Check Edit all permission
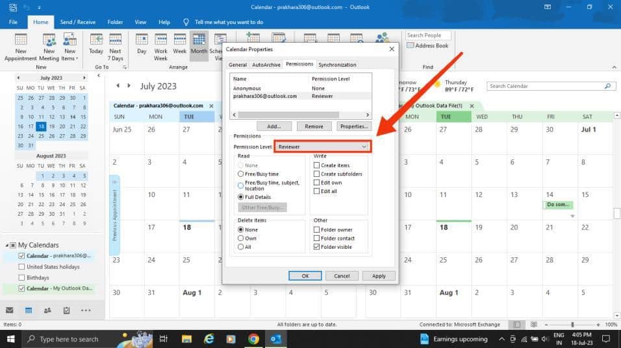This screenshot has height=348, width=621. (x=316, y=191)
